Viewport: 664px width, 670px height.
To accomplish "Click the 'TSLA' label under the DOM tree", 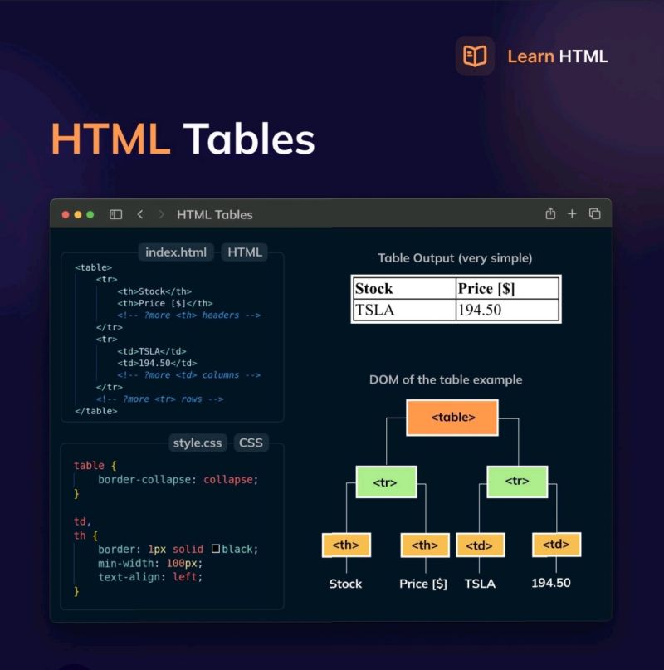I will [x=480, y=584].
